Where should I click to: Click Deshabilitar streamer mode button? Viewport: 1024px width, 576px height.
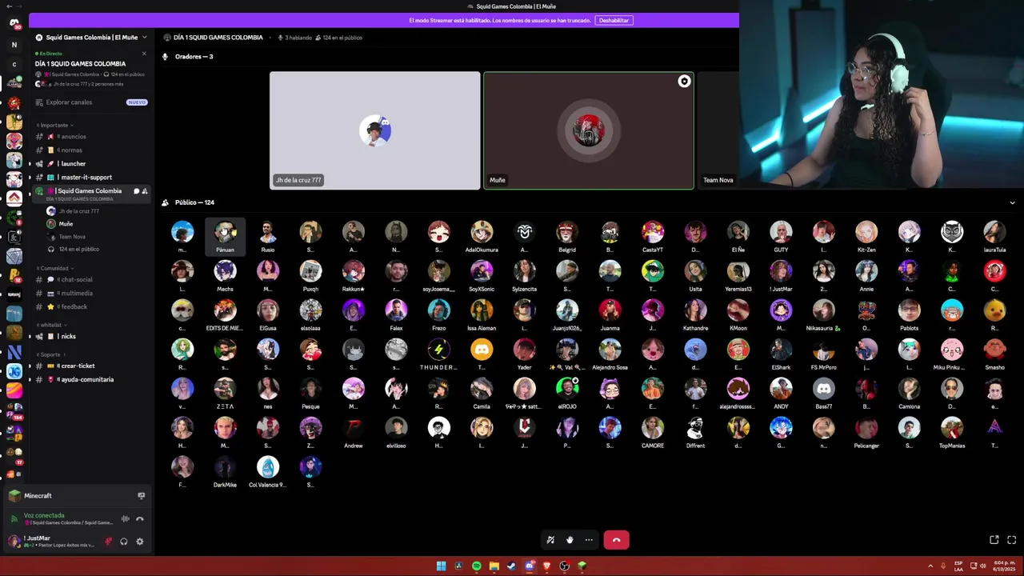tap(614, 20)
